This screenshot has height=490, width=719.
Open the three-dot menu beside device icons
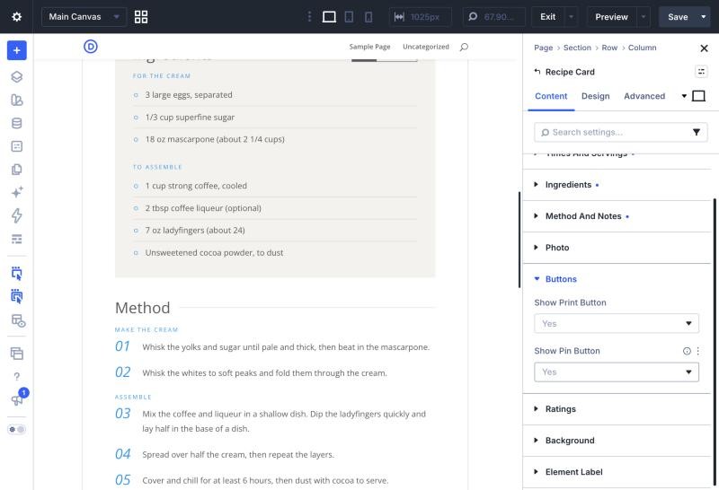pos(309,17)
